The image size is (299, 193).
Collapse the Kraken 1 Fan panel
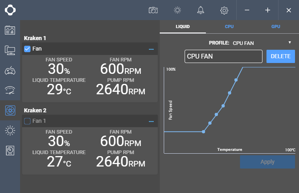[x=151, y=49]
